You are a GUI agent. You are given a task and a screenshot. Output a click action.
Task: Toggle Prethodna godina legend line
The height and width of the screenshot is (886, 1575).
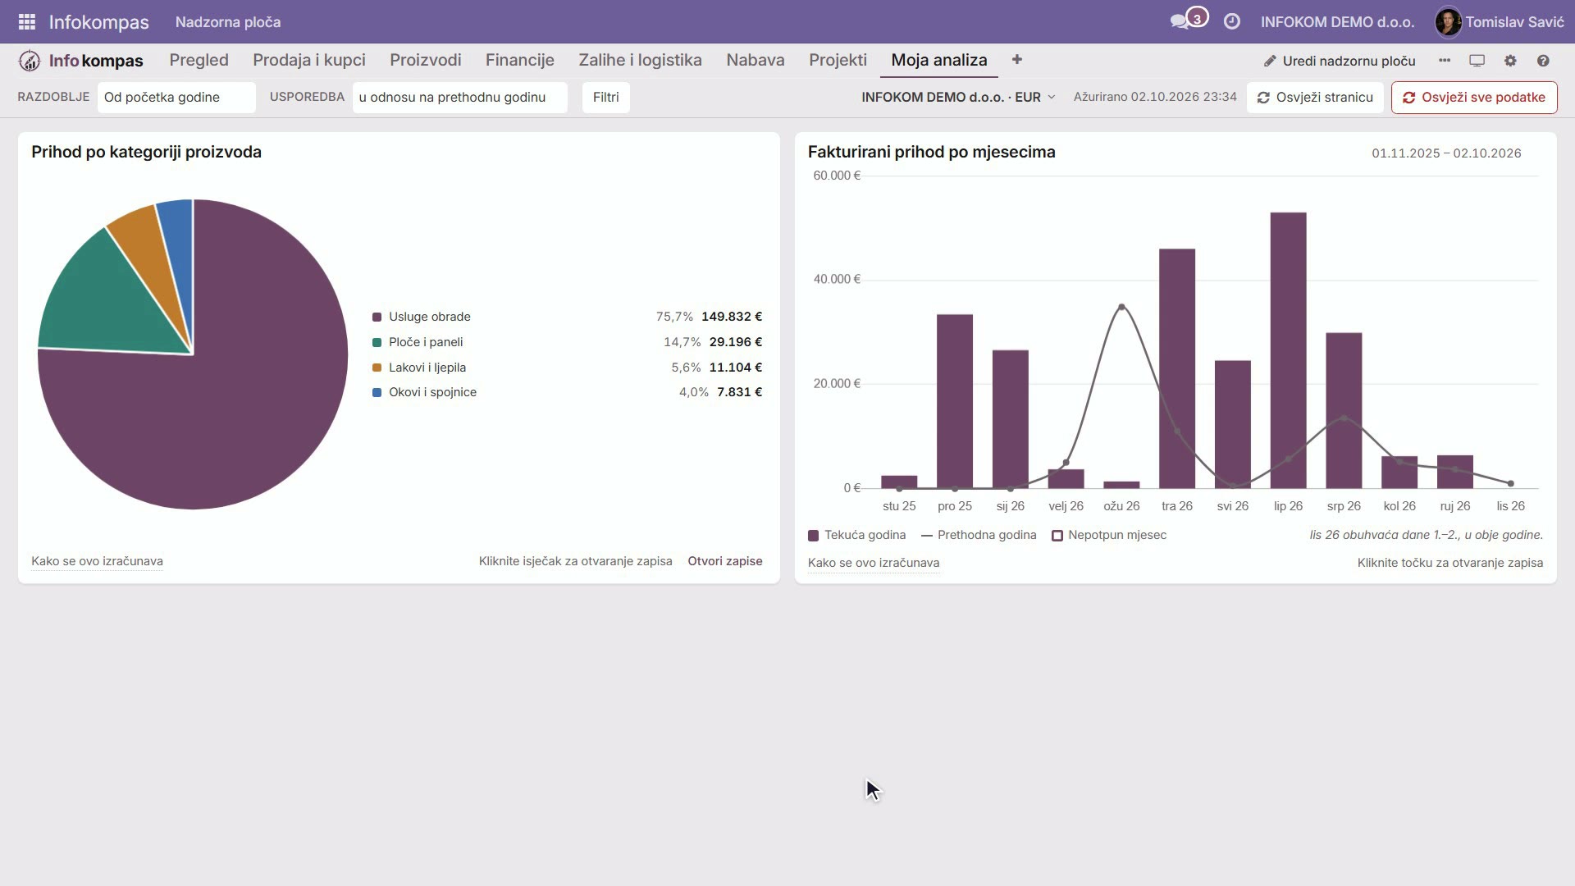click(979, 535)
